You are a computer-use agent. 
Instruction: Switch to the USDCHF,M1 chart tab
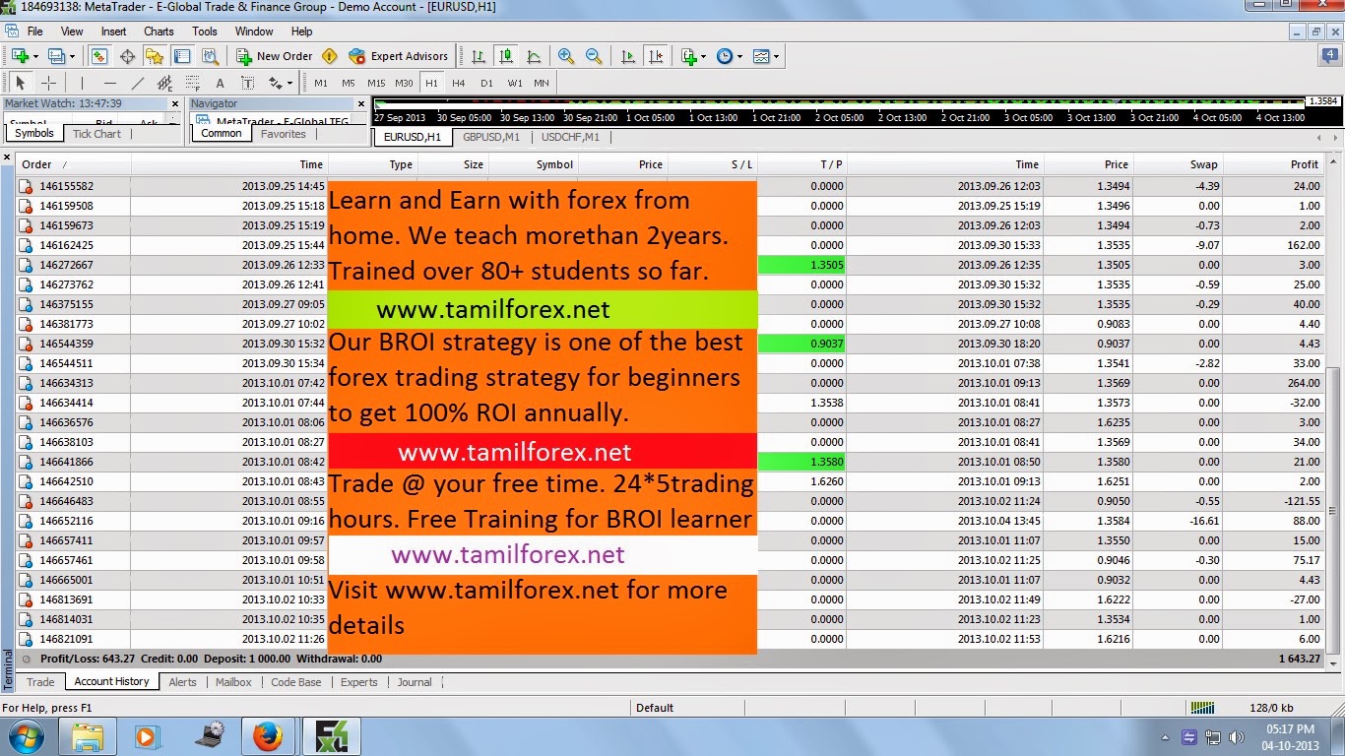(570, 137)
